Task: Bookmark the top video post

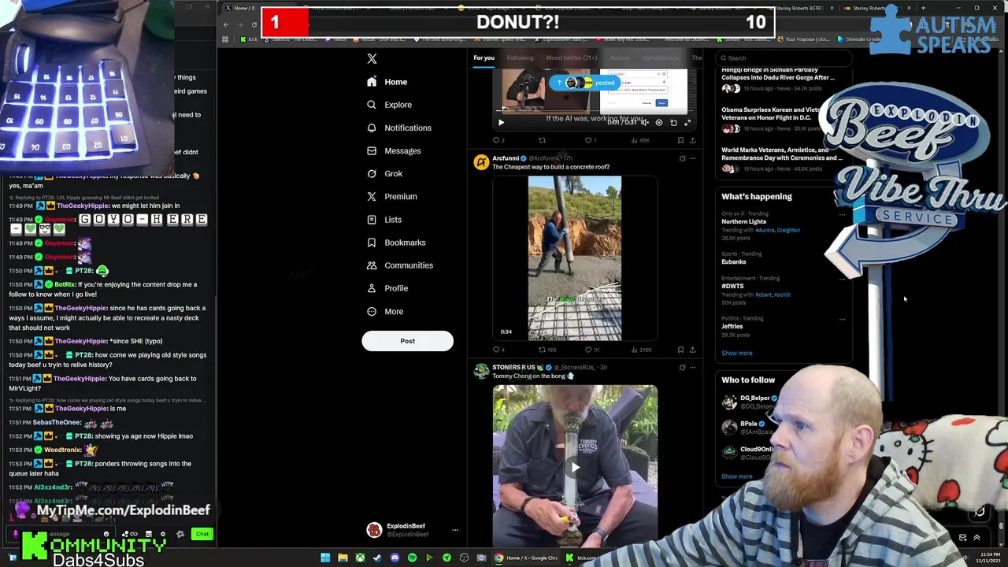Action: [680, 140]
